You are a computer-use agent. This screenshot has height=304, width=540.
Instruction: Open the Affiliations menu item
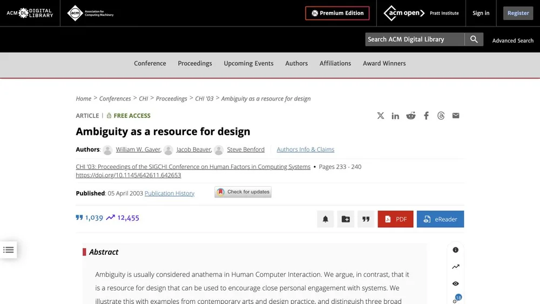coord(335,63)
